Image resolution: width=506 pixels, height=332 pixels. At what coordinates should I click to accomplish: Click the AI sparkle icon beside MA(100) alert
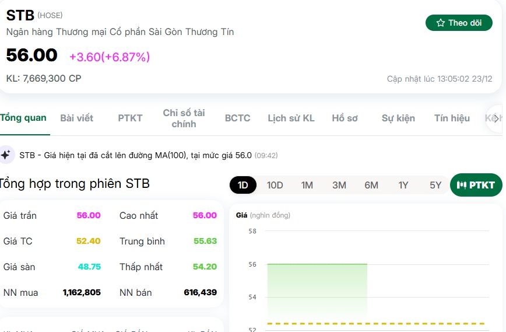(6, 155)
